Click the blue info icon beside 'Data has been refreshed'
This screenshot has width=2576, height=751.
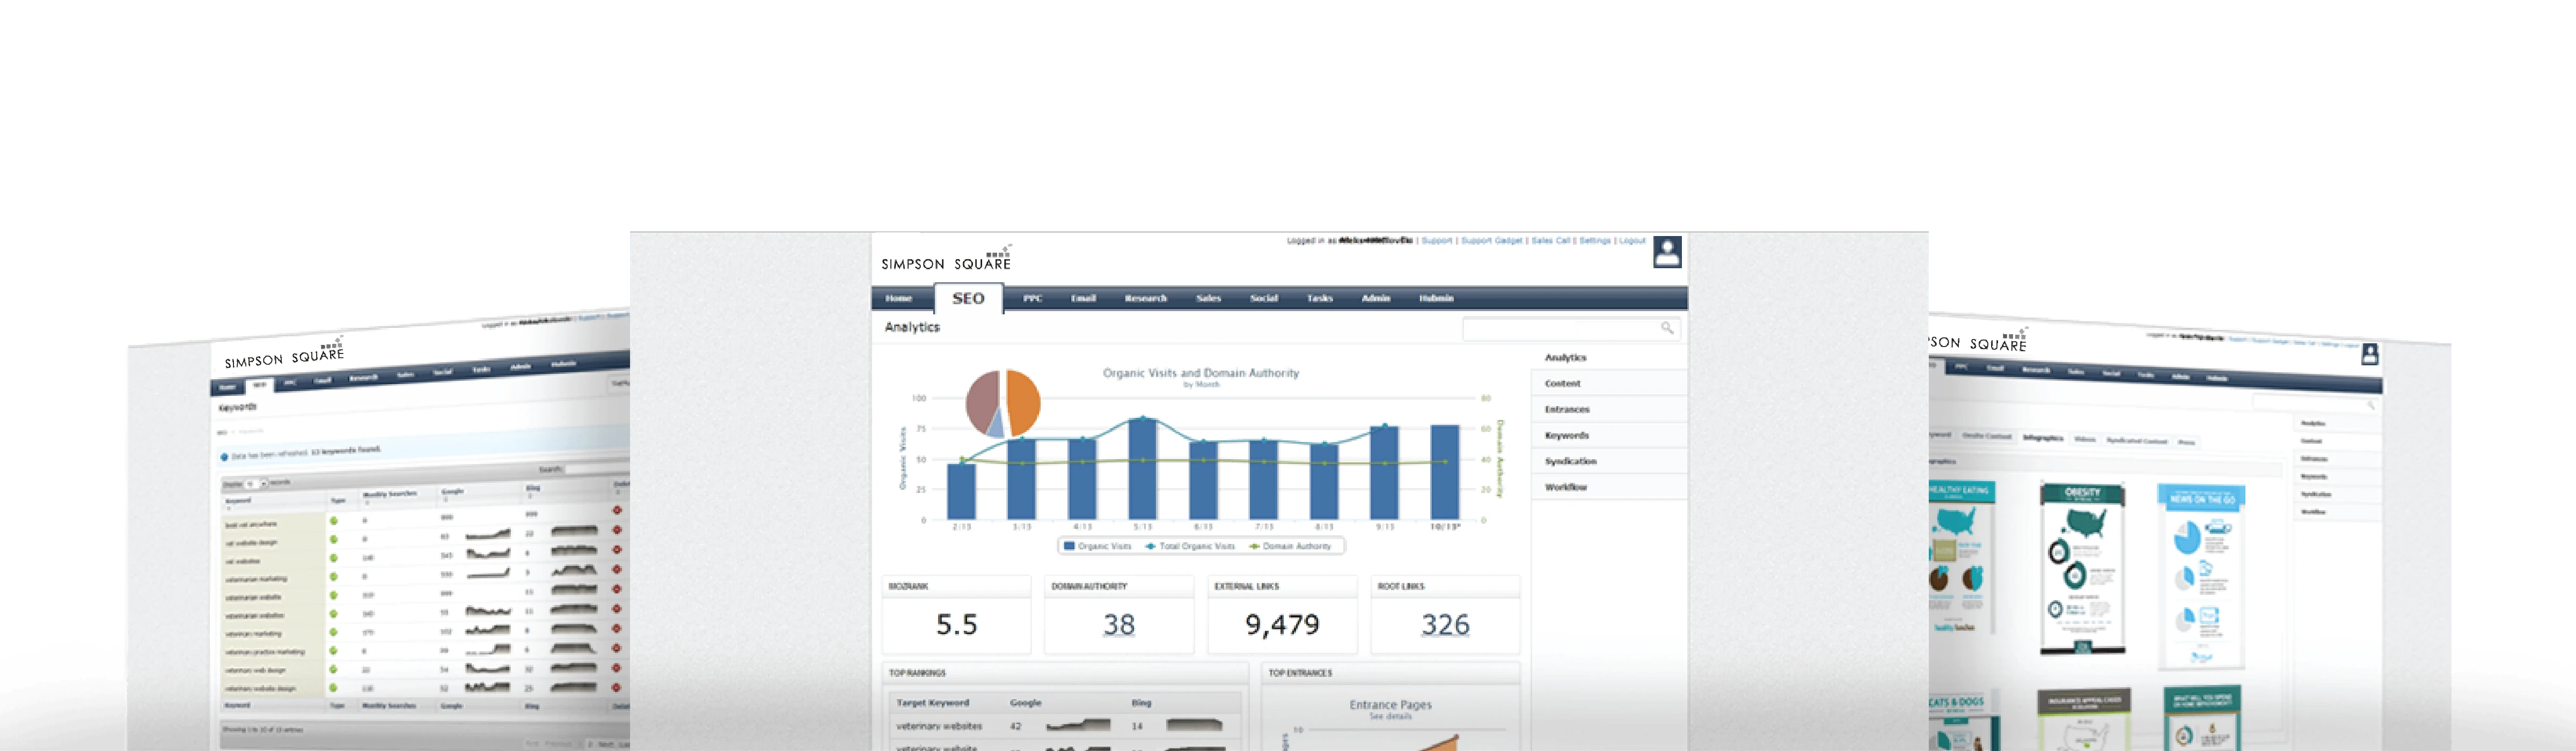[x=224, y=457]
